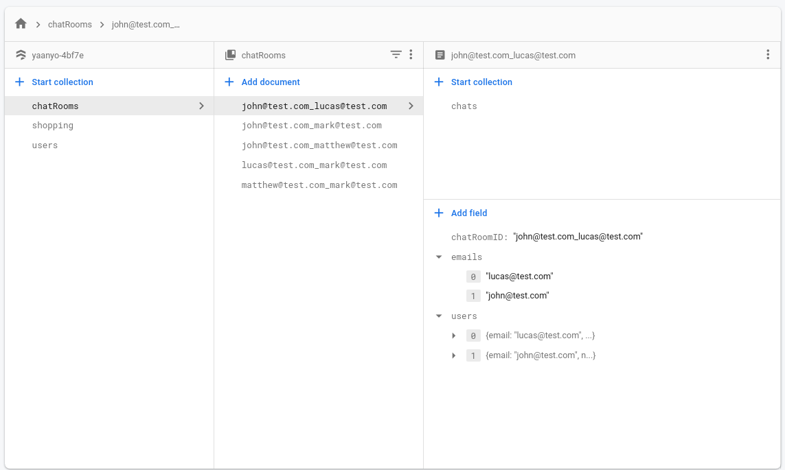Click the Firestore database icon beside yaanyo-4bf7e
The image size is (785, 470).
21,55
